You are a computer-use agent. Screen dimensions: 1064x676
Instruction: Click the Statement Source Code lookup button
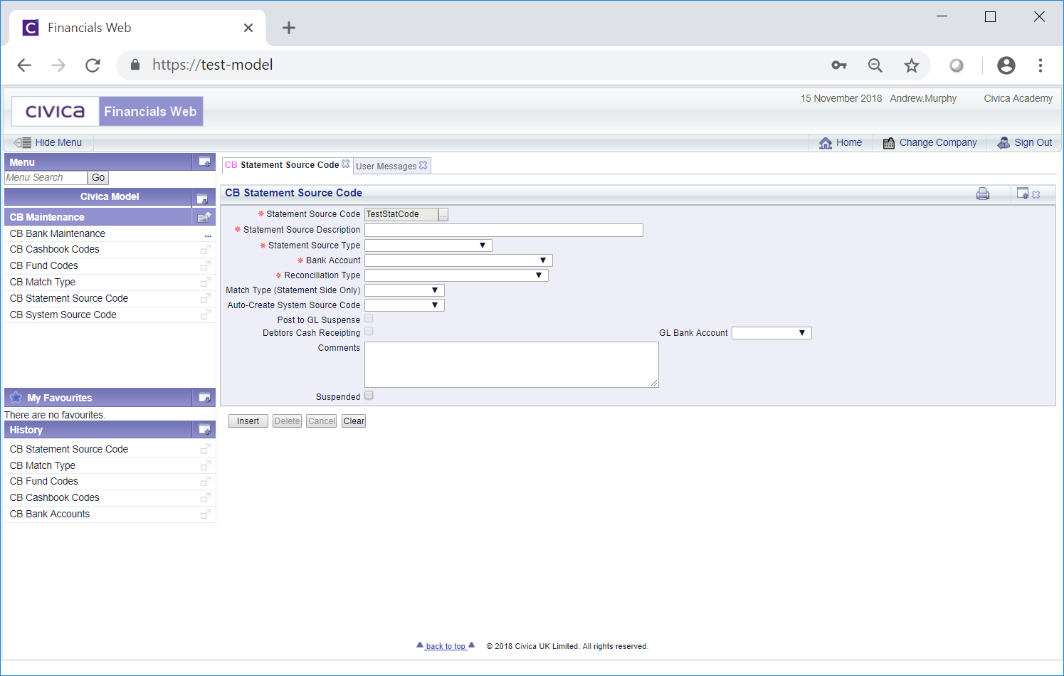tap(443, 215)
